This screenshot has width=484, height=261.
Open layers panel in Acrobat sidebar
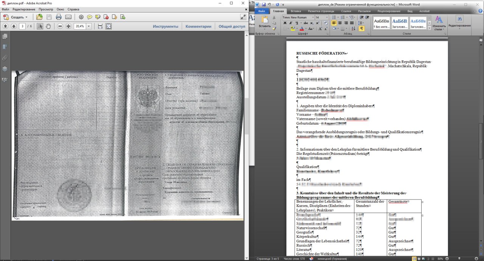(x=5, y=69)
